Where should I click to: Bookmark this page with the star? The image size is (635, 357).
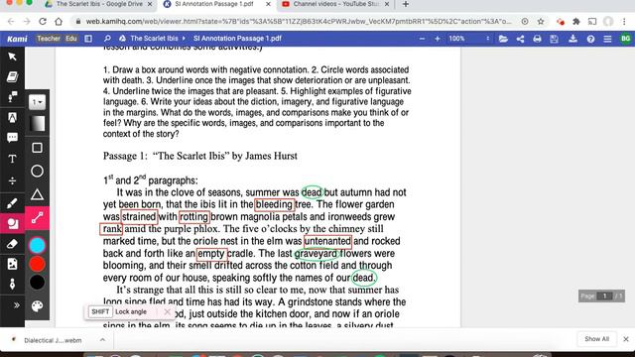tap(541, 22)
